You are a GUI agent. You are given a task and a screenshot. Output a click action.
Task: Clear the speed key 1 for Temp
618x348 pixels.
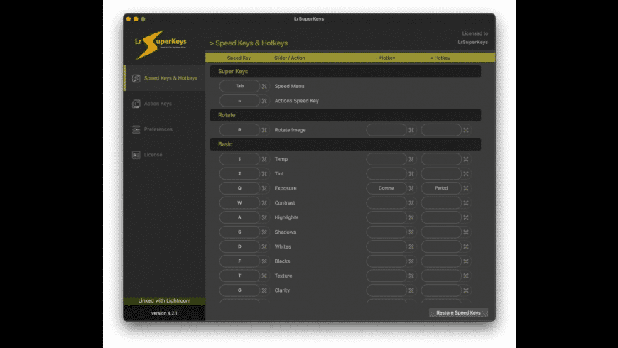click(264, 159)
